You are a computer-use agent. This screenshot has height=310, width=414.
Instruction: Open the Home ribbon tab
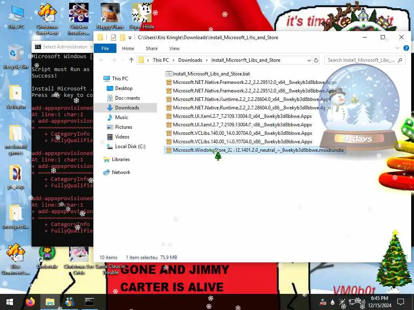pos(128,48)
